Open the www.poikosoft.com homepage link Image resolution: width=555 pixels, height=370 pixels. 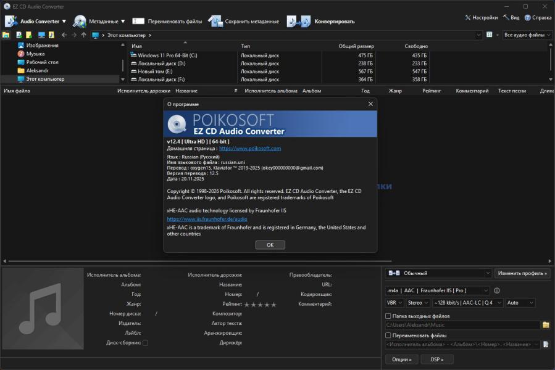coord(250,149)
